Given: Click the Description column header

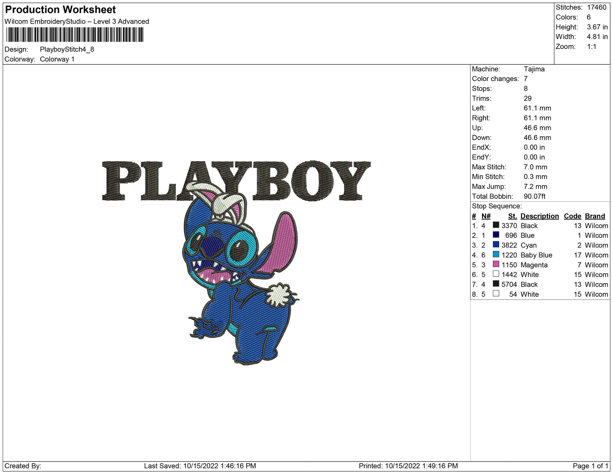Looking at the screenshot, I should 539,216.
